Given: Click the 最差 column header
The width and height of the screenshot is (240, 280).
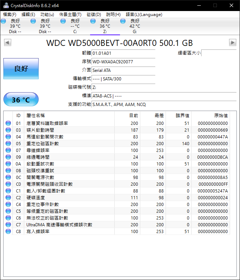Looking at the screenshot, I should pos(153,116).
